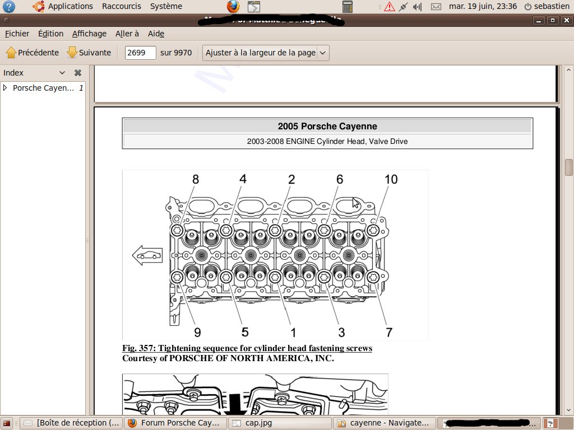Open the Aide menu
The image size is (574, 430).
(156, 34)
